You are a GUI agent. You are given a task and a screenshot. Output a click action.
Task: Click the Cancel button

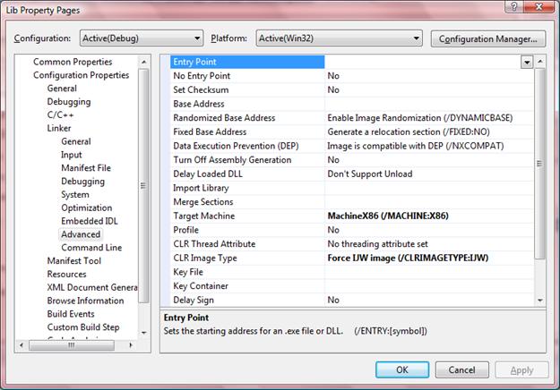pyautogui.click(x=461, y=369)
